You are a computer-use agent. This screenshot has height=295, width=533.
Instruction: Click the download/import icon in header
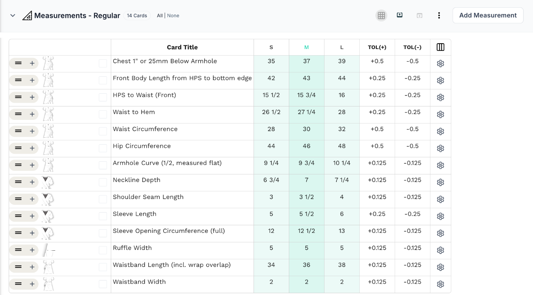click(x=400, y=15)
